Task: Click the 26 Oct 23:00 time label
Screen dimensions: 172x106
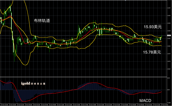Action: click(x=109, y=105)
